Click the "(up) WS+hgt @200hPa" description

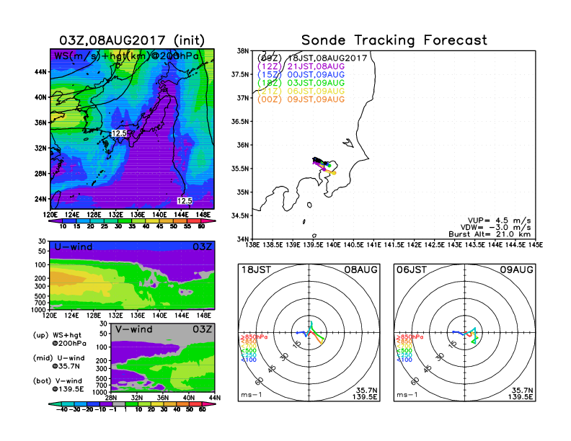click(60, 339)
